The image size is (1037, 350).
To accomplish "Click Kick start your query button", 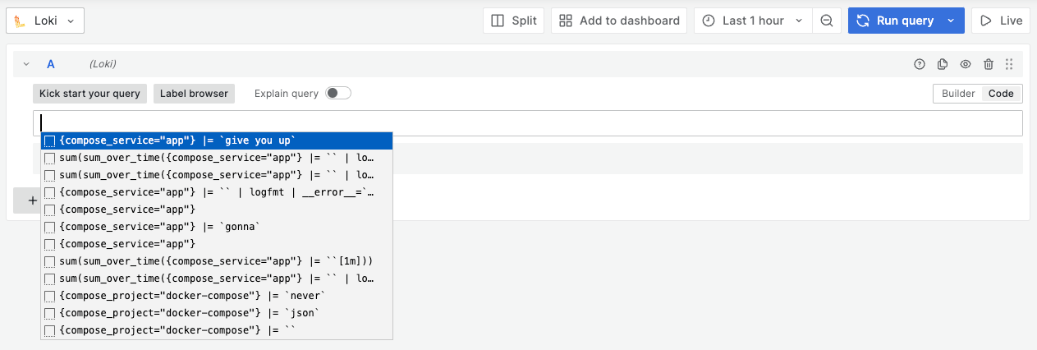I will [x=90, y=94].
